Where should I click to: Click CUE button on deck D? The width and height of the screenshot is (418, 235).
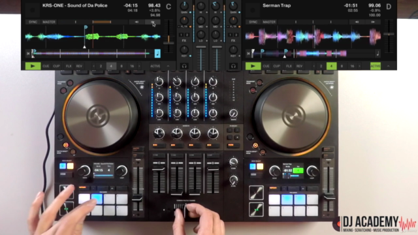[x=266, y=66]
